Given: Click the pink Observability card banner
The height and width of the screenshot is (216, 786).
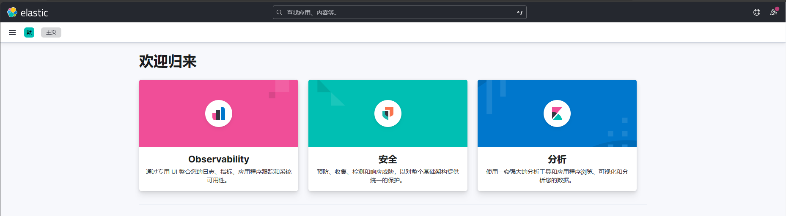Looking at the screenshot, I should coord(219,113).
